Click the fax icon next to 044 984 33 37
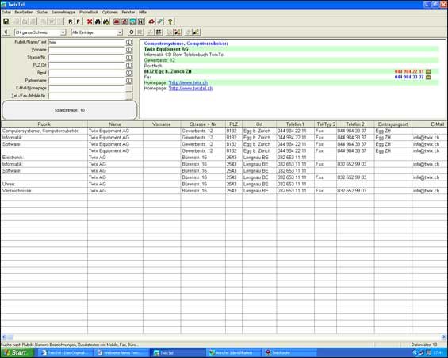The height and width of the screenshot is (358, 448). (x=428, y=77)
